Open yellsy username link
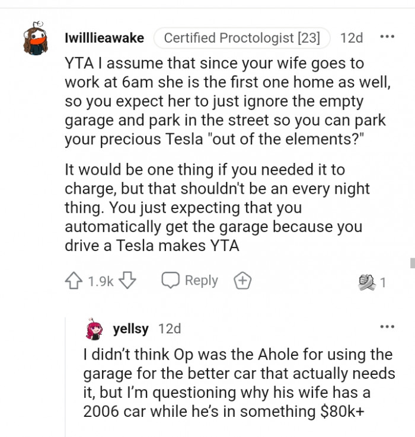 [x=130, y=329]
